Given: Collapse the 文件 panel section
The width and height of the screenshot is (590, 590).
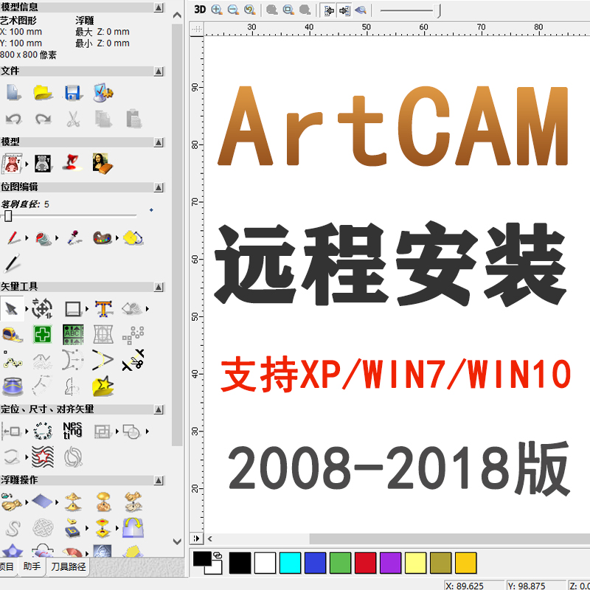Looking at the screenshot, I should pos(159,71).
